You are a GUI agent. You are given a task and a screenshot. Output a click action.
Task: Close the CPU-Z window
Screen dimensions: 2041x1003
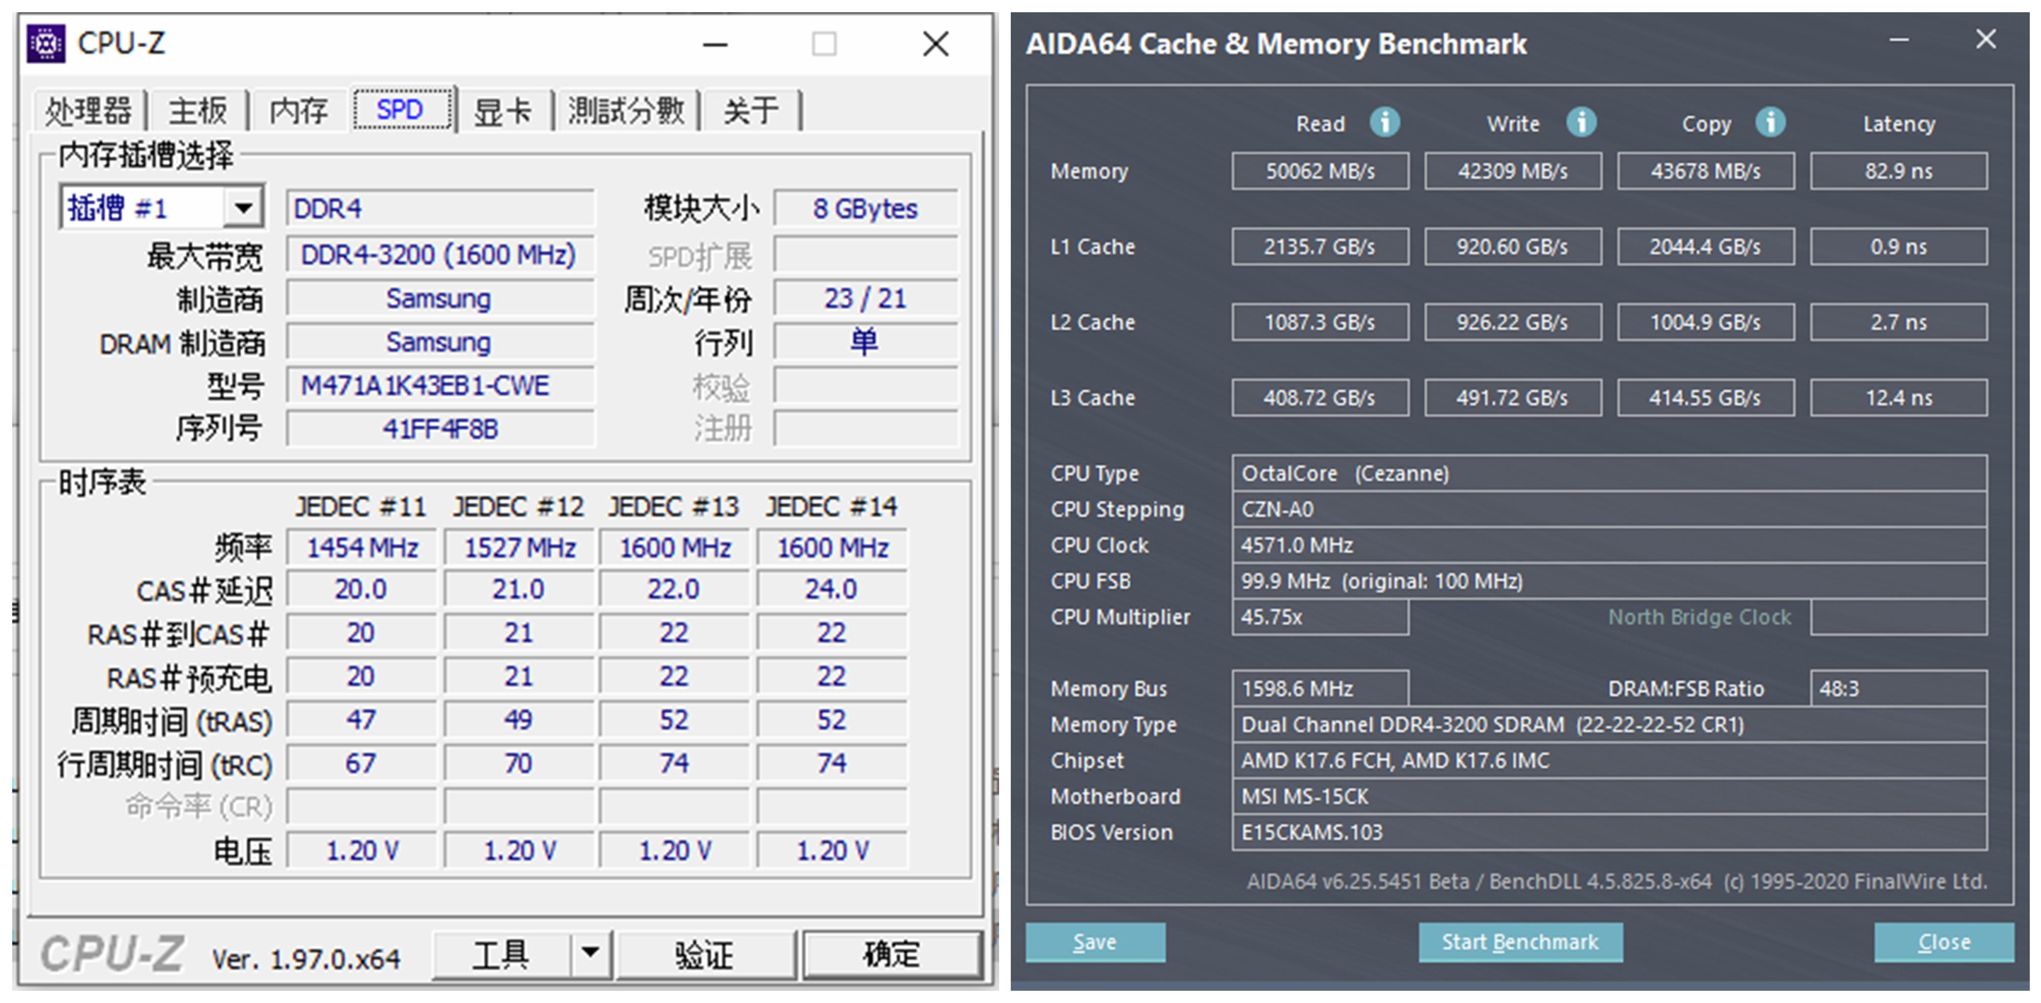click(x=936, y=44)
